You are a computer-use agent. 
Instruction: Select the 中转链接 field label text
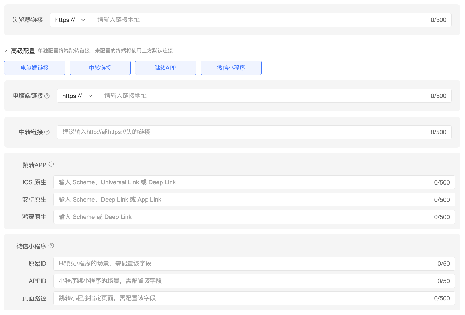(31, 132)
